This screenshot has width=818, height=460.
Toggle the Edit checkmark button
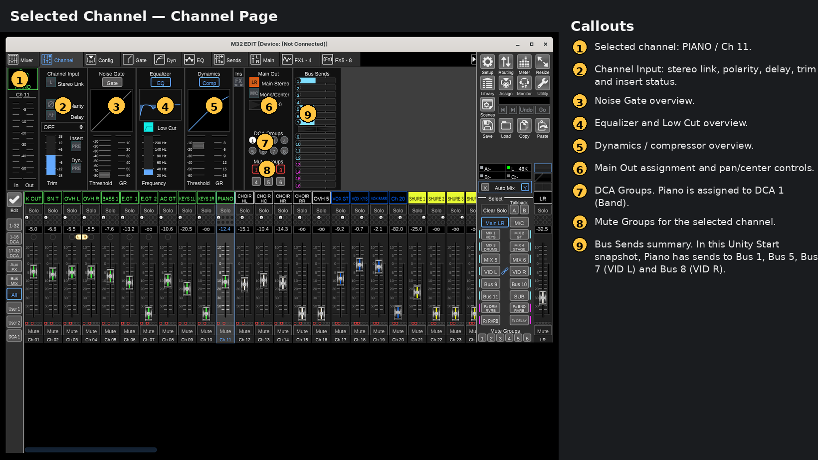[14, 200]
